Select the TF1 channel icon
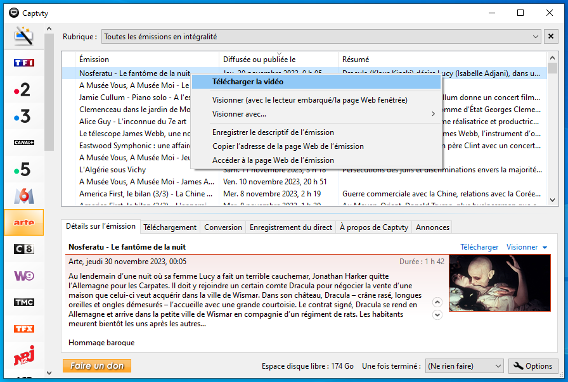 (x=23, y=63)
